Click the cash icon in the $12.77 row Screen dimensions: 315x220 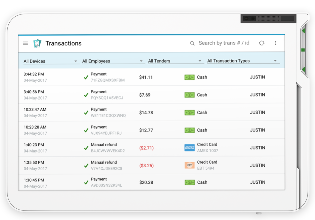190,130
